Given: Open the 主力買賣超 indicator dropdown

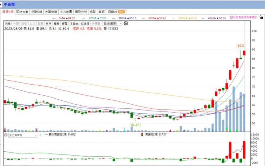Looking at the screenshot, I should pos(23,135).
